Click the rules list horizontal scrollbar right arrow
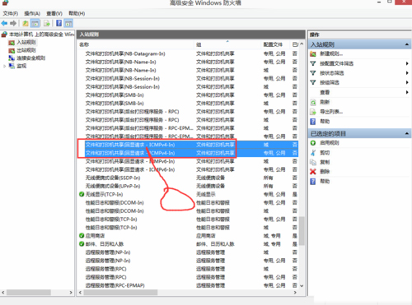 [x=295, y=293]
